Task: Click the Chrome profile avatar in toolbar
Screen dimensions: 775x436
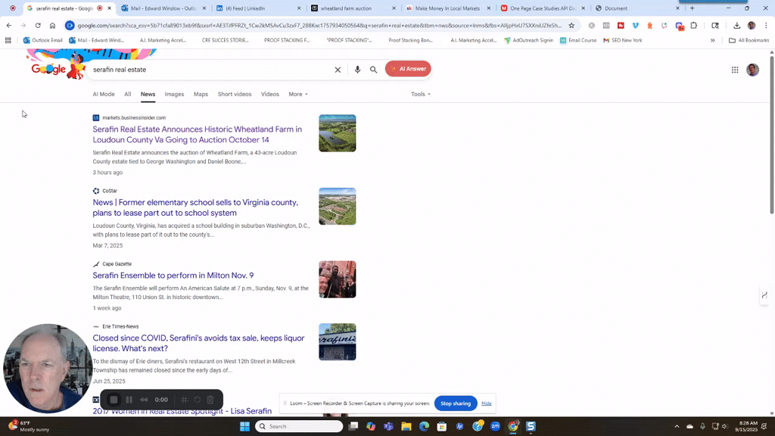Action: point(752,25)
